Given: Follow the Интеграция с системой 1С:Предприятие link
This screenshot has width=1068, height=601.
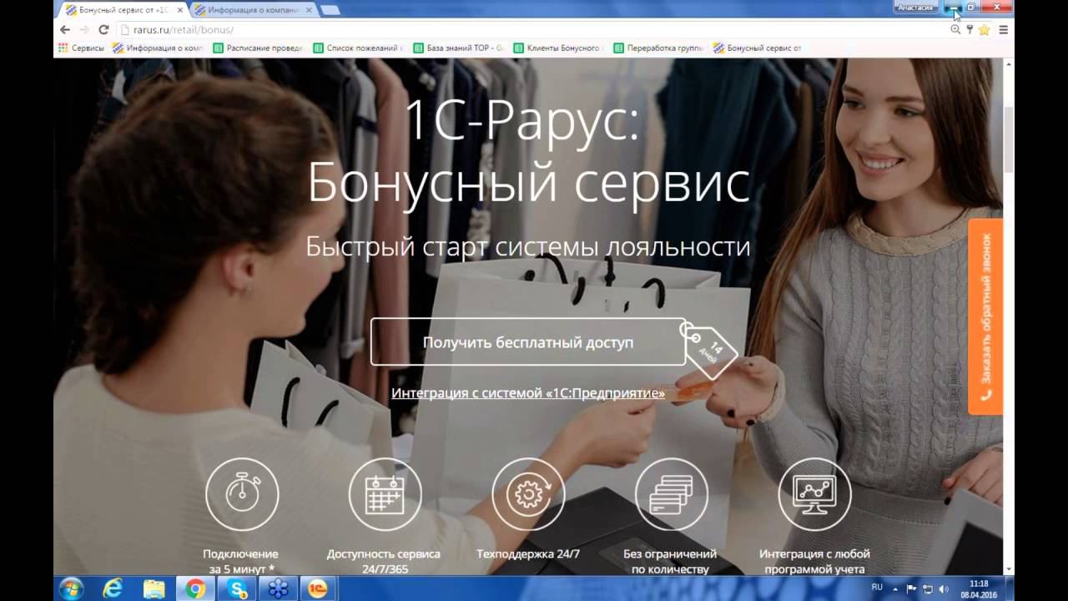Looking at the screenshot, I should coord(528,393).
